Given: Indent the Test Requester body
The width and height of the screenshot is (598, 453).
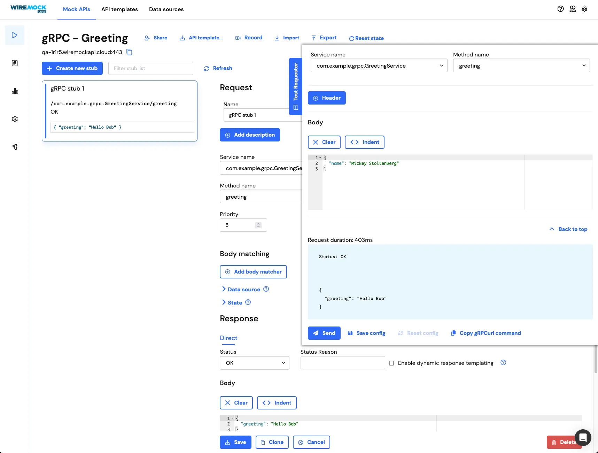Looking at the screenshot, I should [365, 142].
